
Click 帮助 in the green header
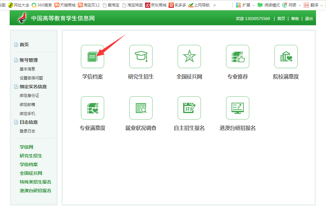tap(295, 18)
